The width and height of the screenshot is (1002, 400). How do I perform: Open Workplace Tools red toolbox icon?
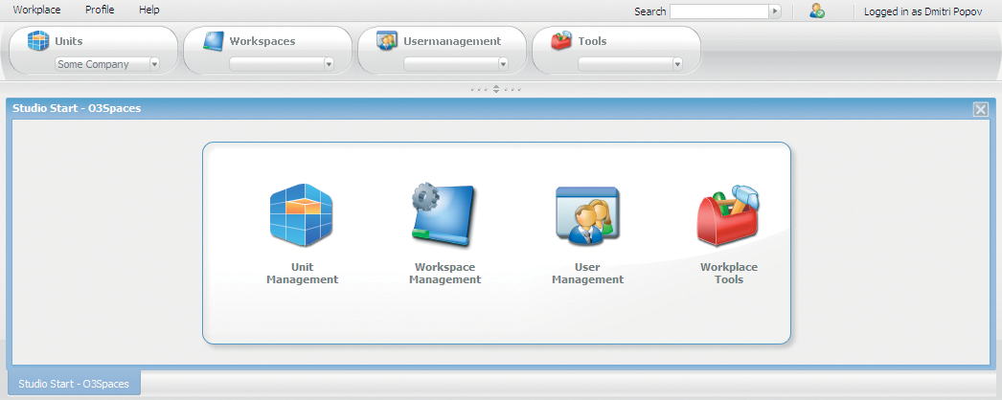point(728,215)
